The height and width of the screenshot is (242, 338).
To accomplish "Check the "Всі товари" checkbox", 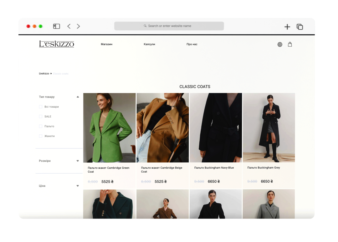I will (41, 107).
